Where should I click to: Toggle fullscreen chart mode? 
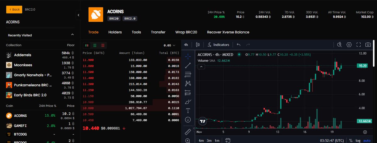pos(358,45)
